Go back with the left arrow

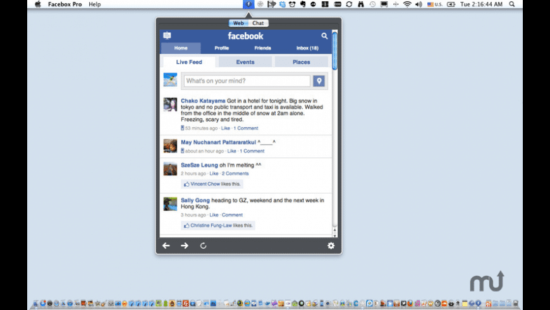click(x=166, y=245)
